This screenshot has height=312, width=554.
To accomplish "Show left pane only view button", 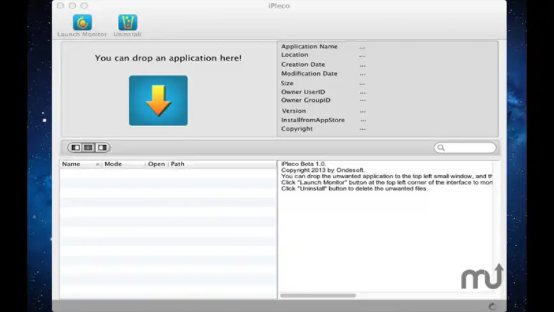I will point(75,147).
